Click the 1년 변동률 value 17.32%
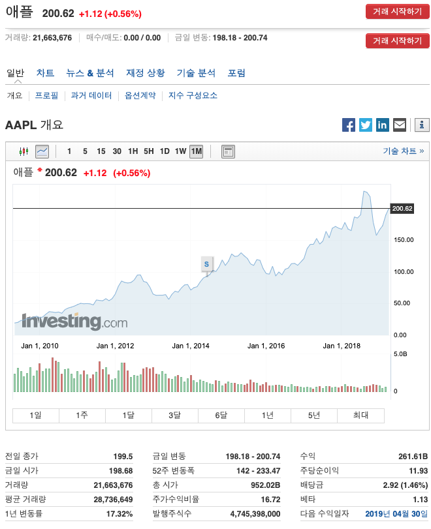 tap(120, 514)
